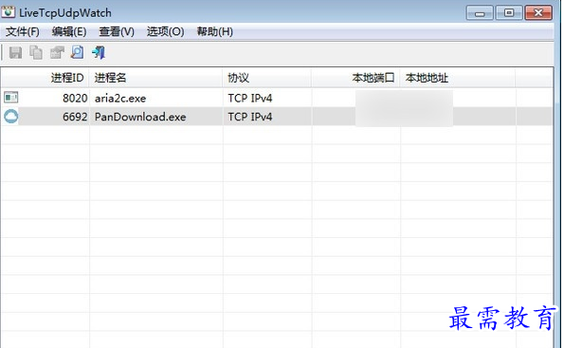The height and width of the screenshot is (348, 564).
Task: Select TCP IPv4 in PanDownload.exe row
Action: pyautogui.click(x=250, y=117)
